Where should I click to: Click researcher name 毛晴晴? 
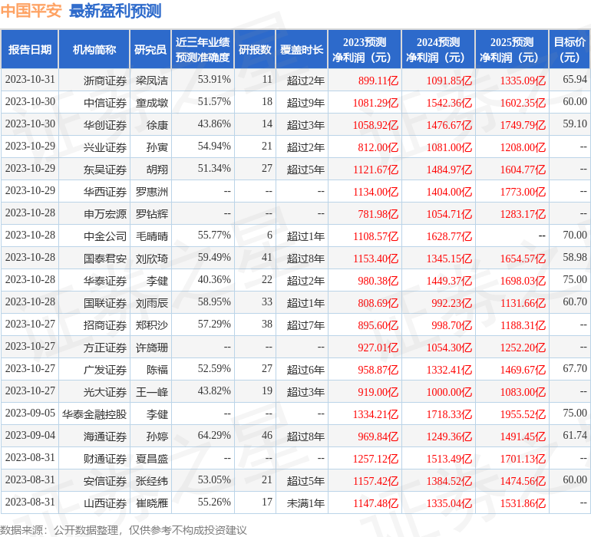(151, 236)
